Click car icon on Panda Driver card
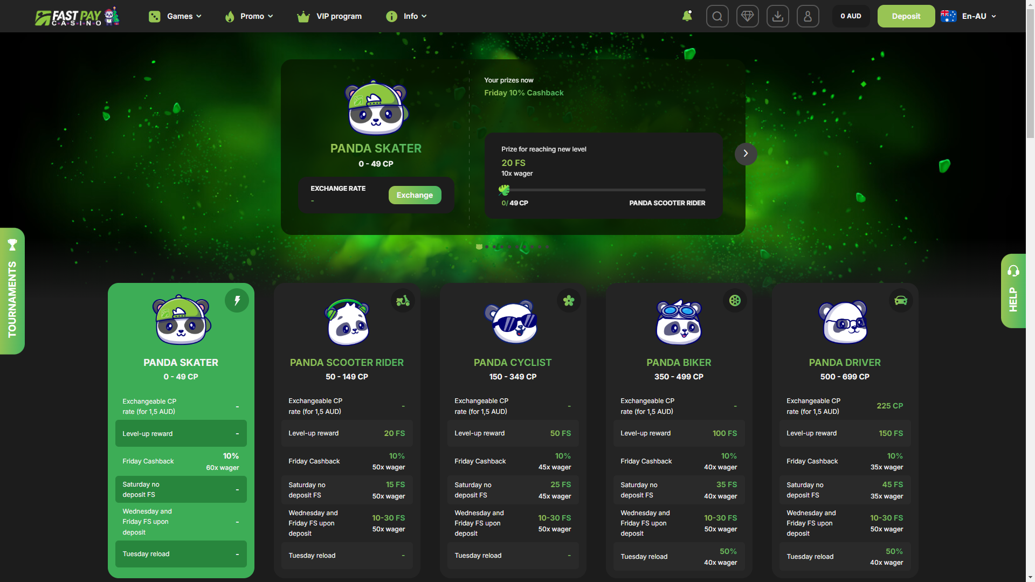Screen dimensions: 1035x582 pos(901,301)
